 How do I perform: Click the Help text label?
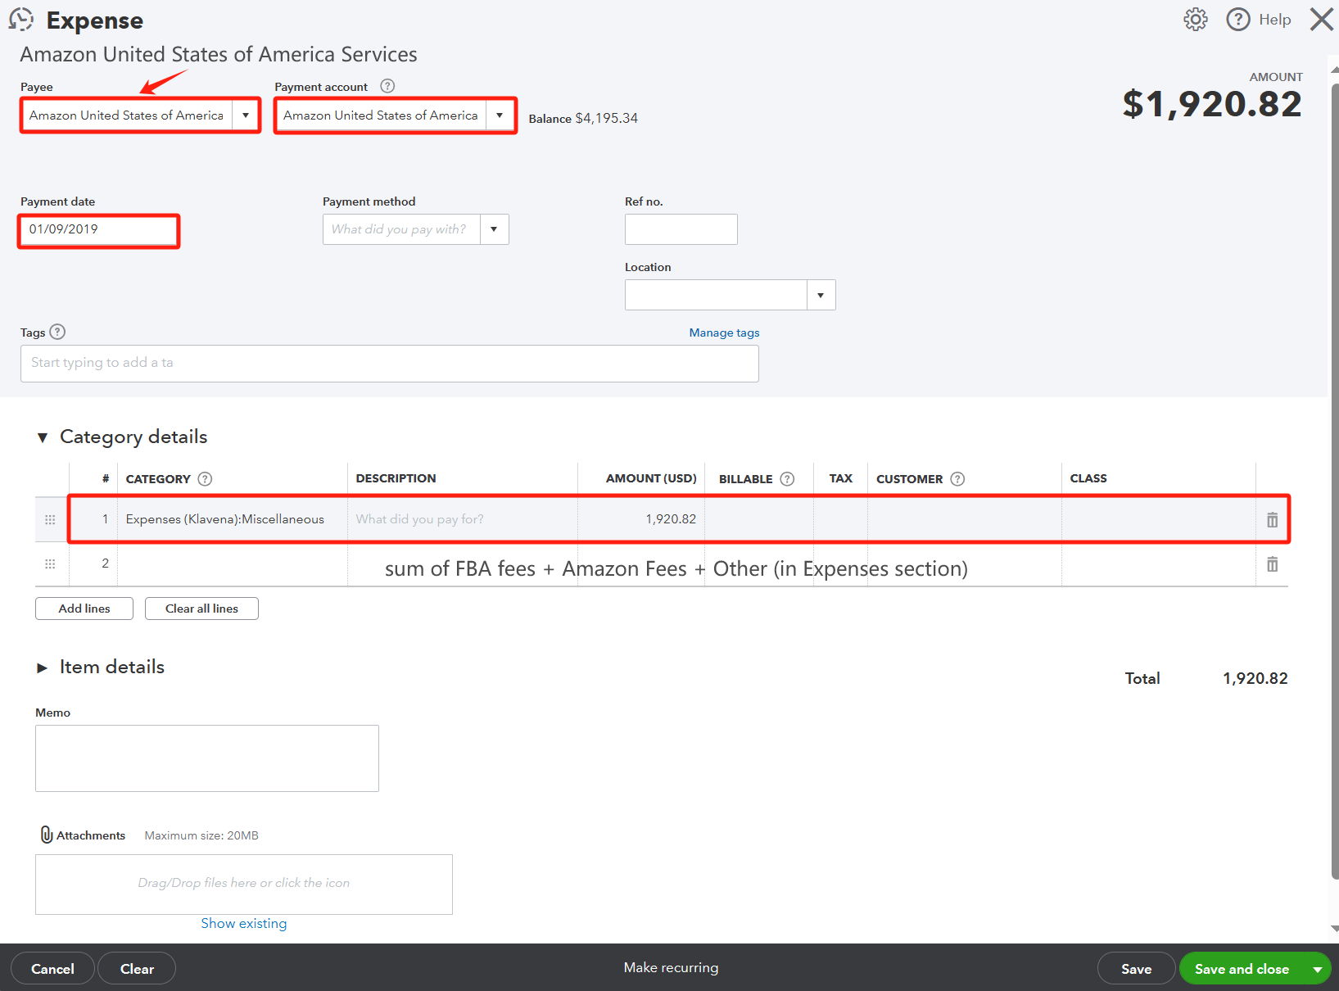(1274, 20)
